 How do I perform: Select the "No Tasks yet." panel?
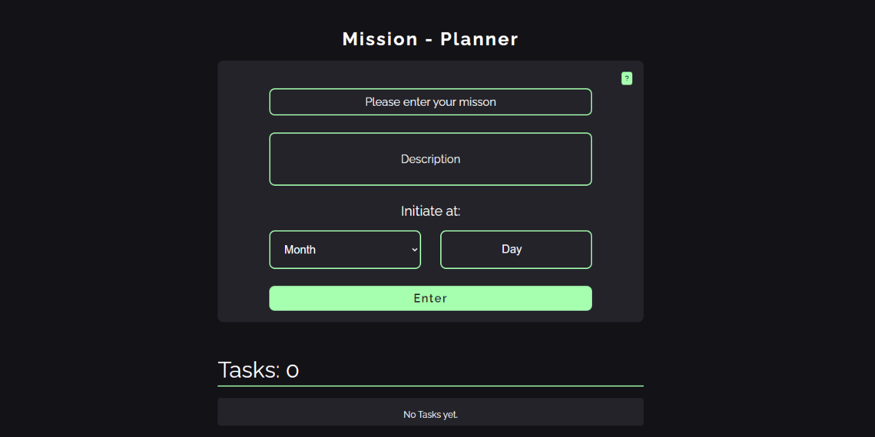(x=430, y=412)
